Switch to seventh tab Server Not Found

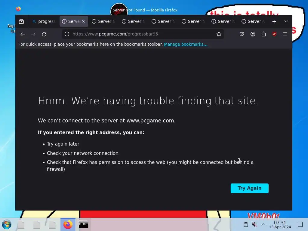(x=223, y=21)
